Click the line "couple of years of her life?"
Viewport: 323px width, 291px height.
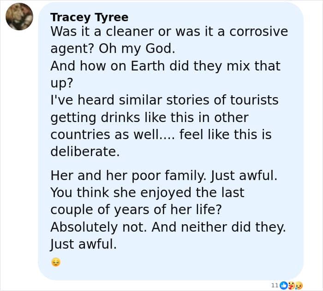click(136, 210)
